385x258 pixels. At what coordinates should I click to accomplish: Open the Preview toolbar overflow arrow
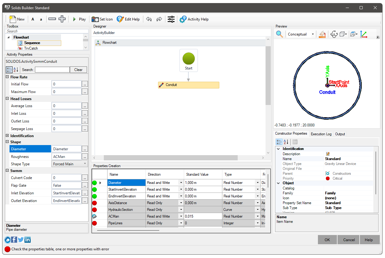(x=378, y=37)
